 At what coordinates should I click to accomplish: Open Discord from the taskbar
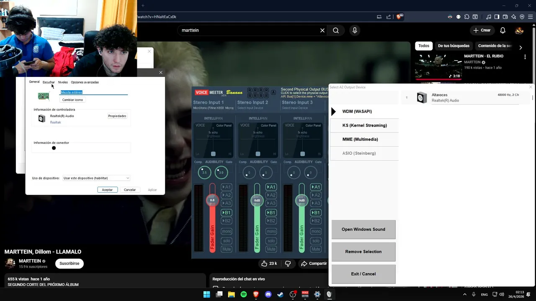[268, 294]
